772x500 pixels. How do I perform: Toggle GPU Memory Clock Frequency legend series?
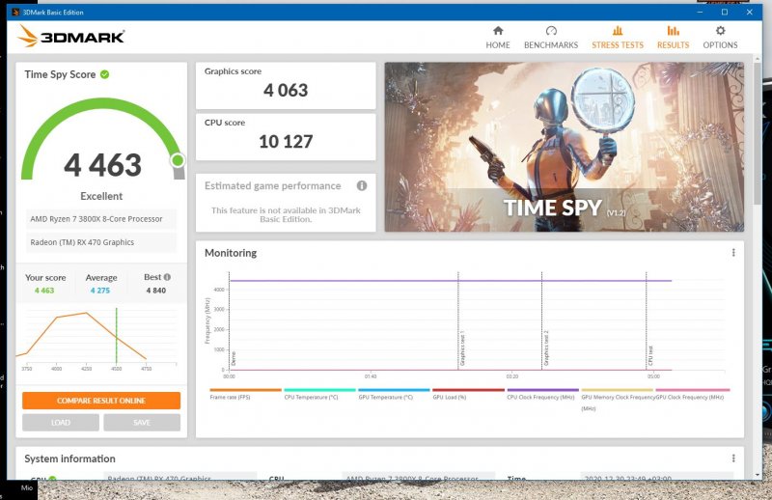click(619, 400)
